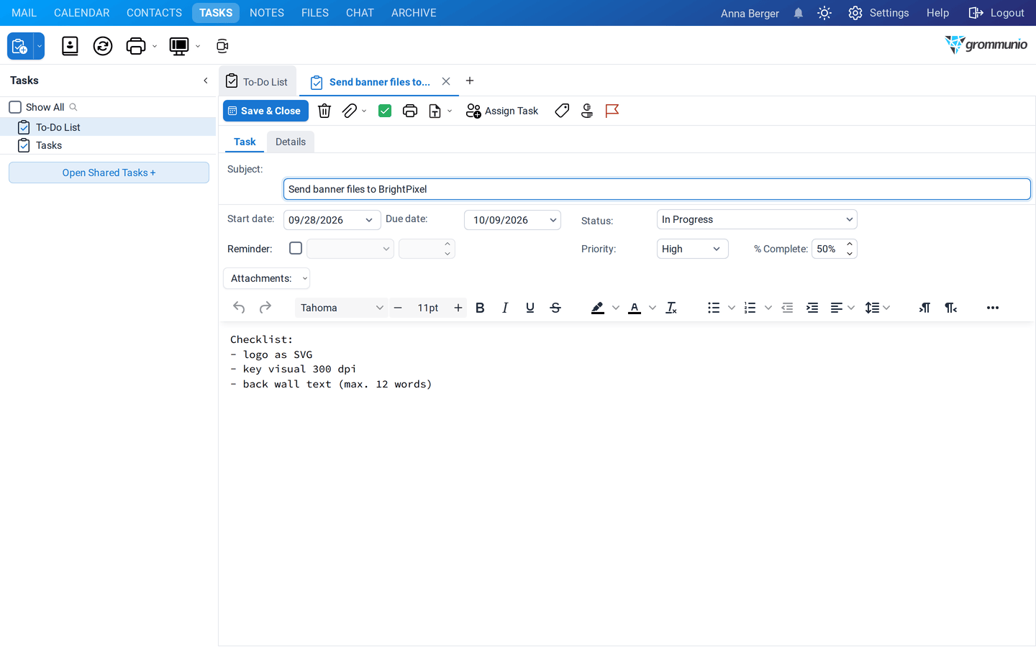Mark task complete with green check icon
Viewport: 1036px width, 647px height.
click(385, 111)
